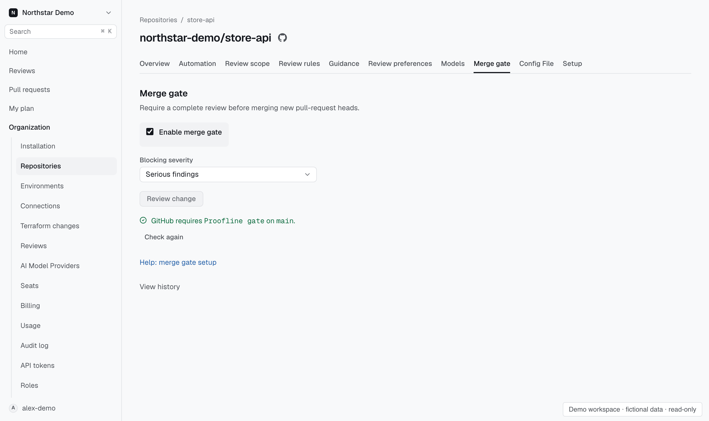Focus the Search input field

61,32
